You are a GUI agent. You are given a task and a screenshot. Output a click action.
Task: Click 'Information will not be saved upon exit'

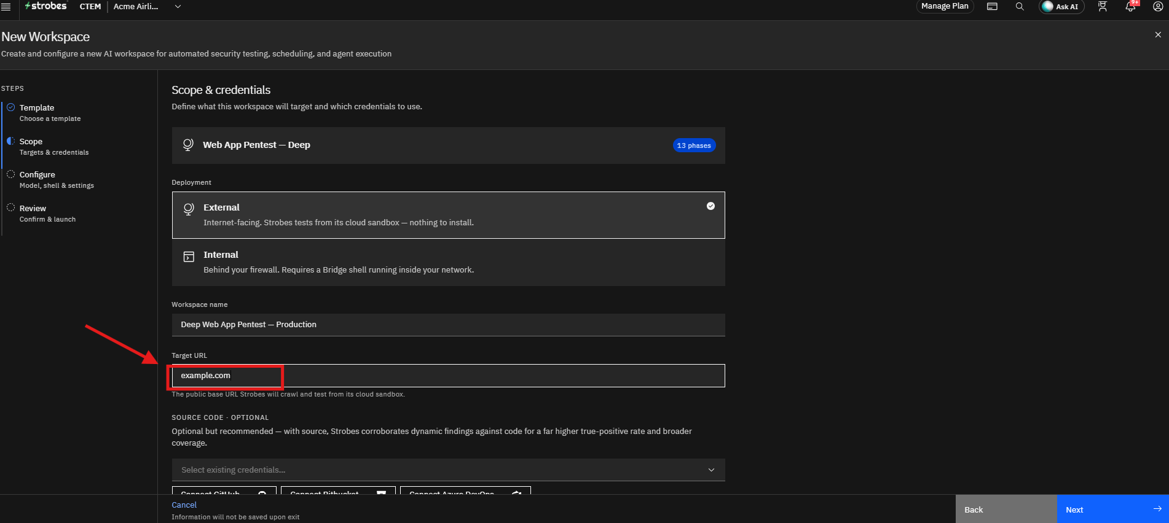tap(235, 517)
